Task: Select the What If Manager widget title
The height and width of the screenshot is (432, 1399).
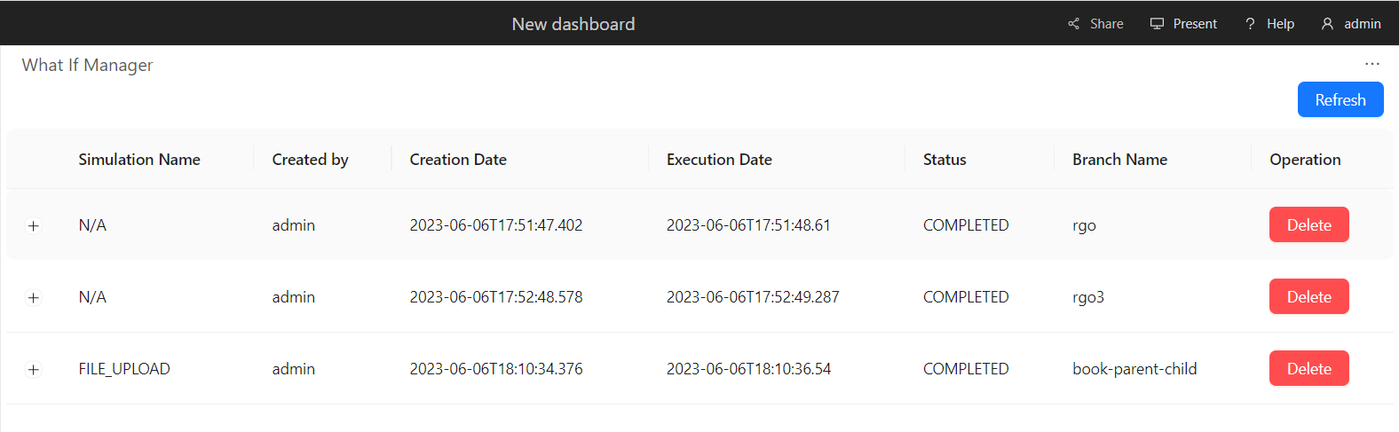Action: point(87,65)
